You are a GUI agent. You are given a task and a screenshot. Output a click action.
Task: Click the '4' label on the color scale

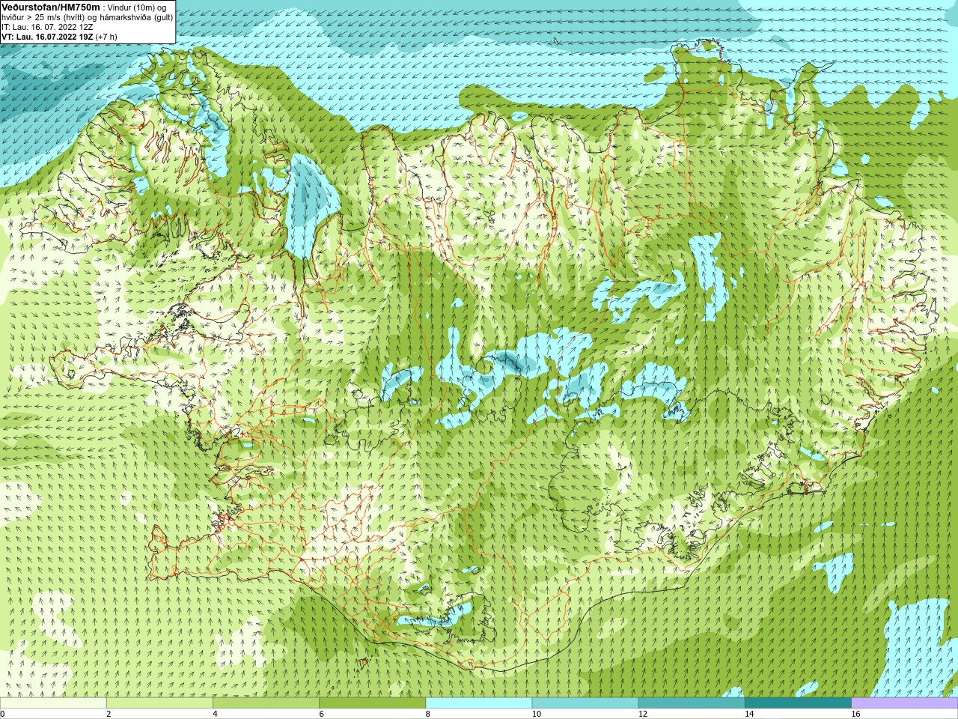click(x=215, y=714)
